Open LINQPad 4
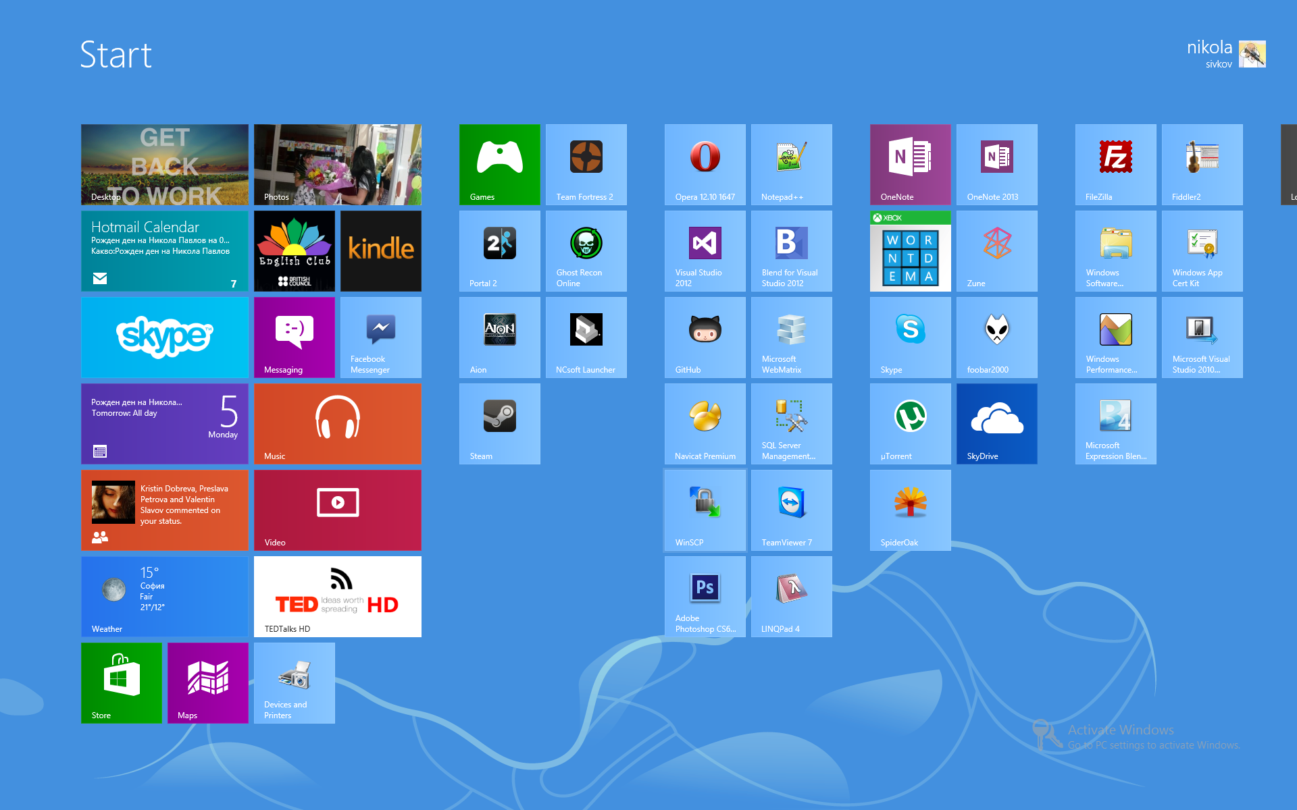1297x810 pixels. pyautogui.click(x=792, y=597)
